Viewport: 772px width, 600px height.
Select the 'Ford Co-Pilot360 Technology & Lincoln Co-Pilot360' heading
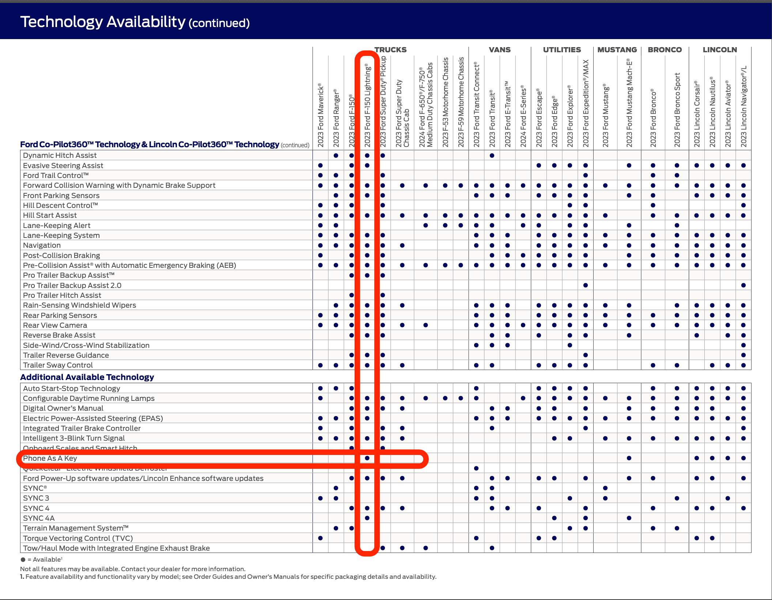click(x=150, y=144)
